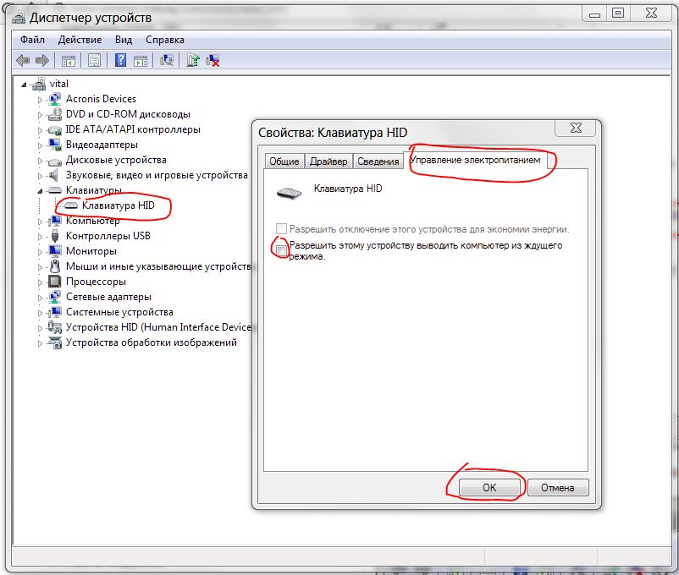Click the Отмена button
The image size is (679, 575).
558,488
